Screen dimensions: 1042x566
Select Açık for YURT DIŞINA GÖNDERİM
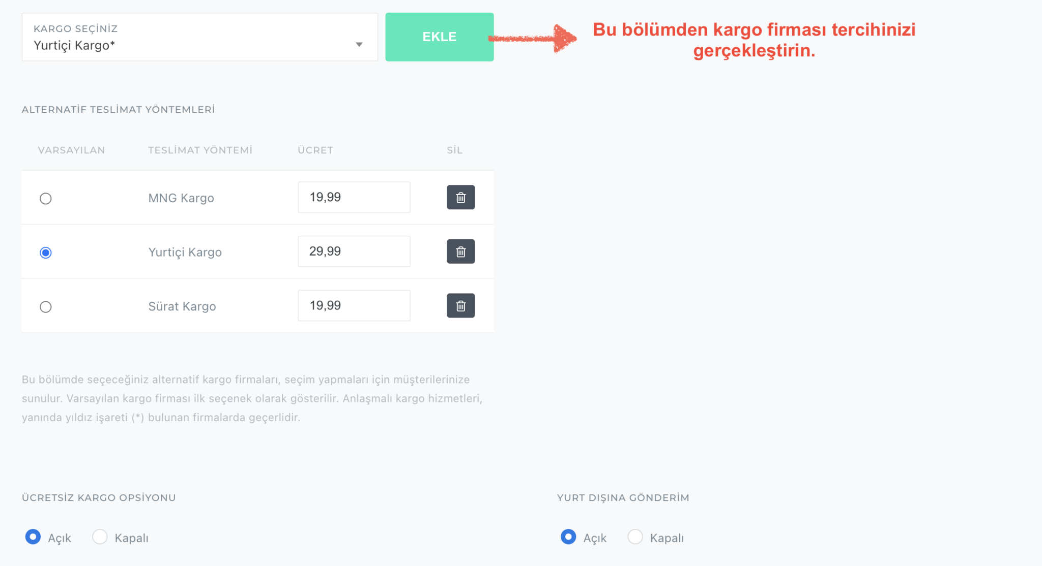click(568, 537)
